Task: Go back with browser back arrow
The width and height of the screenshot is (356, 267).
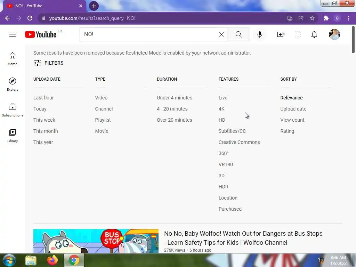Action: pyautogui.click(x=8, y=18)
